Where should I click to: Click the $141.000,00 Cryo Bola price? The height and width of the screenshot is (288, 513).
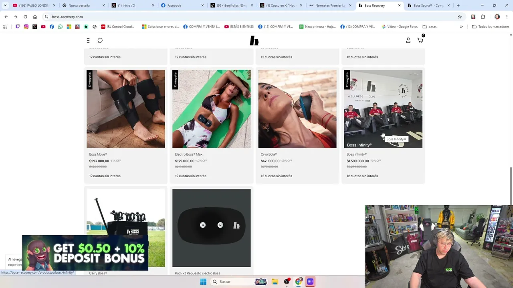(270, 161)
